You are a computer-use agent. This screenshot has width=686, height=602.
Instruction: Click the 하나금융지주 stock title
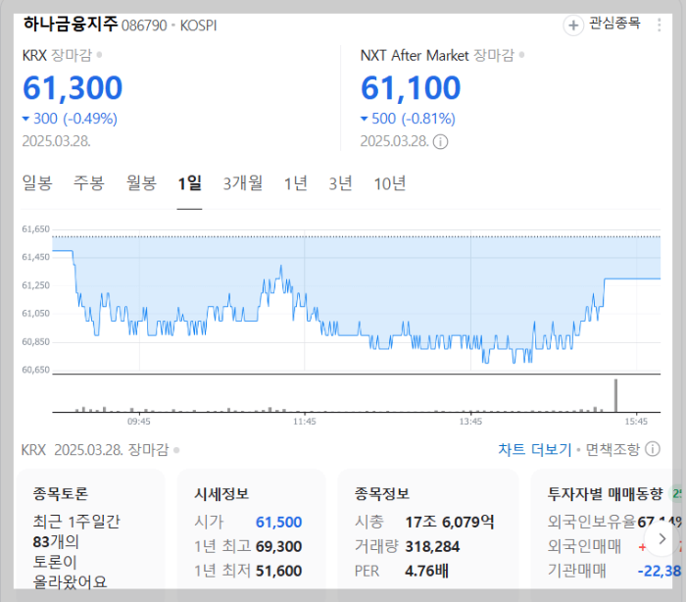click(x=71, y=25)
